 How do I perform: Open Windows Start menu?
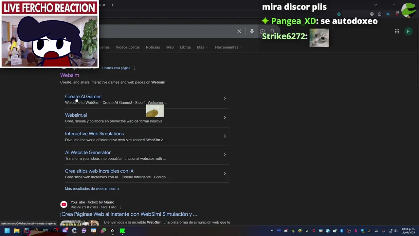[x=7, y=231]
